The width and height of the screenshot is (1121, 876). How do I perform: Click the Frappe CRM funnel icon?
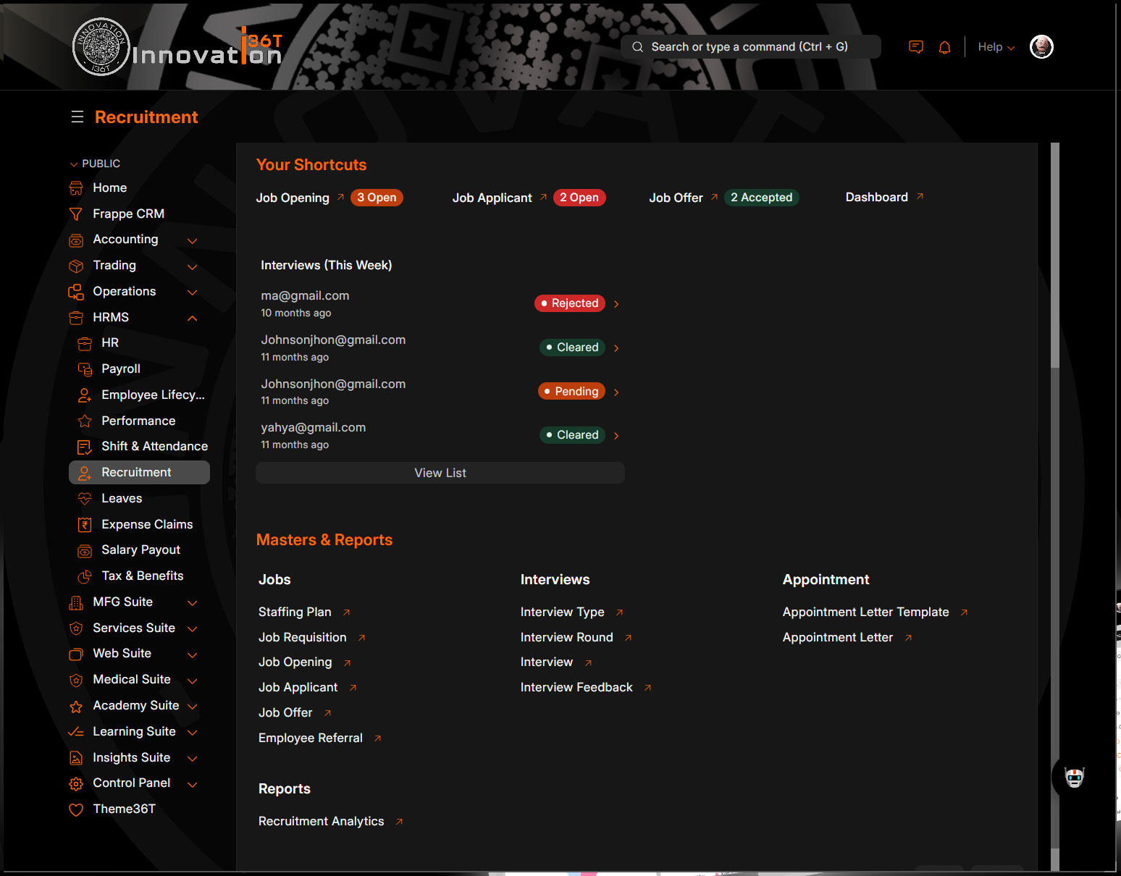(76, 214)
